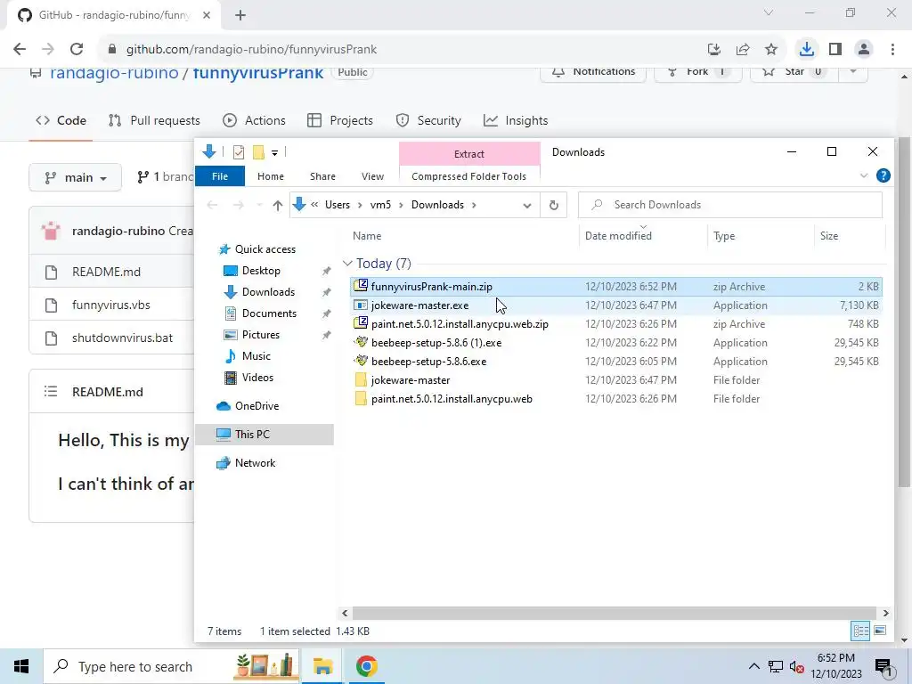This screenshot has height=684, width=912.
Task: Open Customize Quick Access Toolbar dropdown
Action: click(274, 153)
